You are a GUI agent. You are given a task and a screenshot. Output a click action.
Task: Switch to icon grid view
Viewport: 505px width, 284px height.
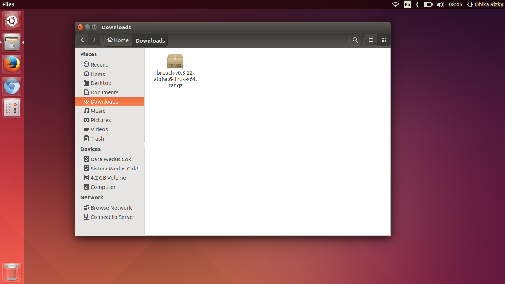coord(383,40)
